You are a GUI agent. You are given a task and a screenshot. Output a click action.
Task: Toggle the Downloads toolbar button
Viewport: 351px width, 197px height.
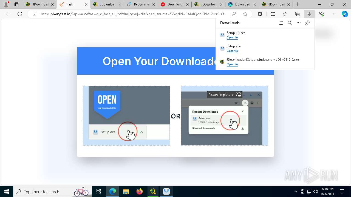pyautogui.click(x=309, y=14)
